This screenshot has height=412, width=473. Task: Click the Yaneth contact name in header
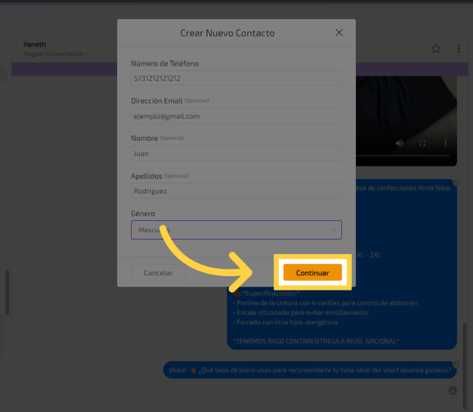(x=35, y=44)
